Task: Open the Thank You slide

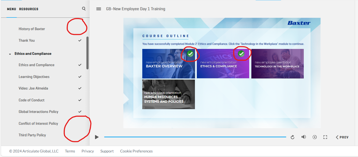Action: (27, 40)
